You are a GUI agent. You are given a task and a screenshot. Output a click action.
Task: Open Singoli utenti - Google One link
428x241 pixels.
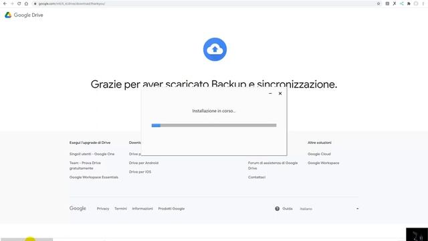point(92,154)
